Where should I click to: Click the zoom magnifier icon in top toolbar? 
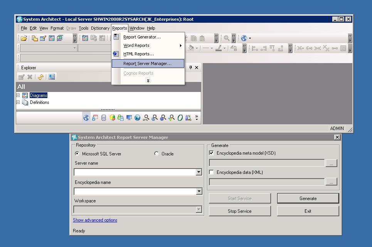click(x=227, y=38)
